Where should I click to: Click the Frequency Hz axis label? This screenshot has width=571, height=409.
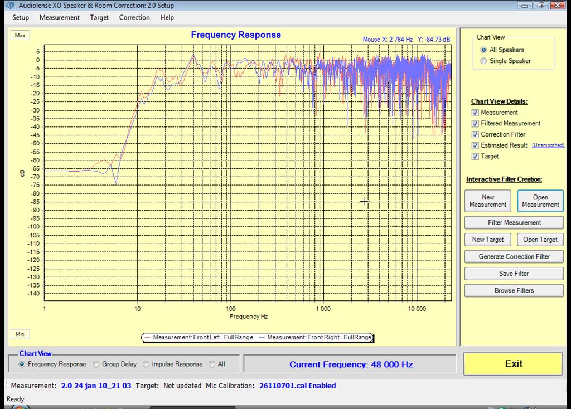(x=248, y=317)
